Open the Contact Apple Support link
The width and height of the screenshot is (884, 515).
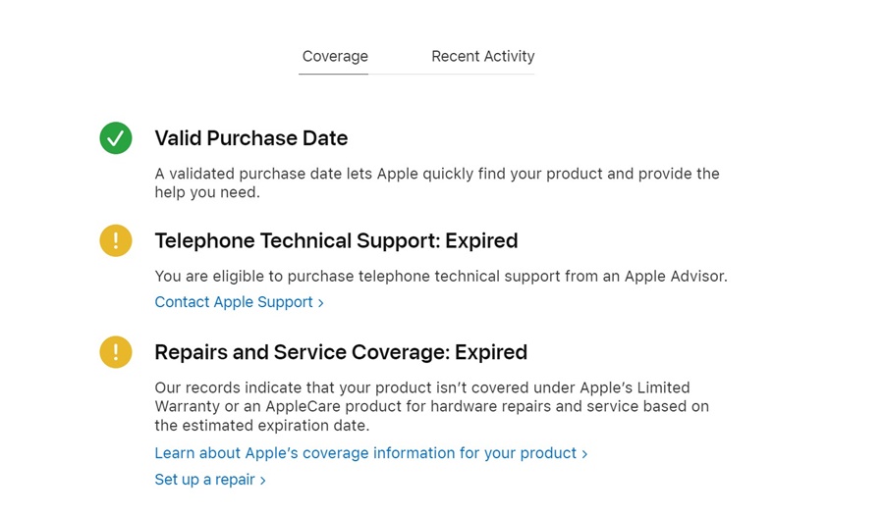pos(234,302)
